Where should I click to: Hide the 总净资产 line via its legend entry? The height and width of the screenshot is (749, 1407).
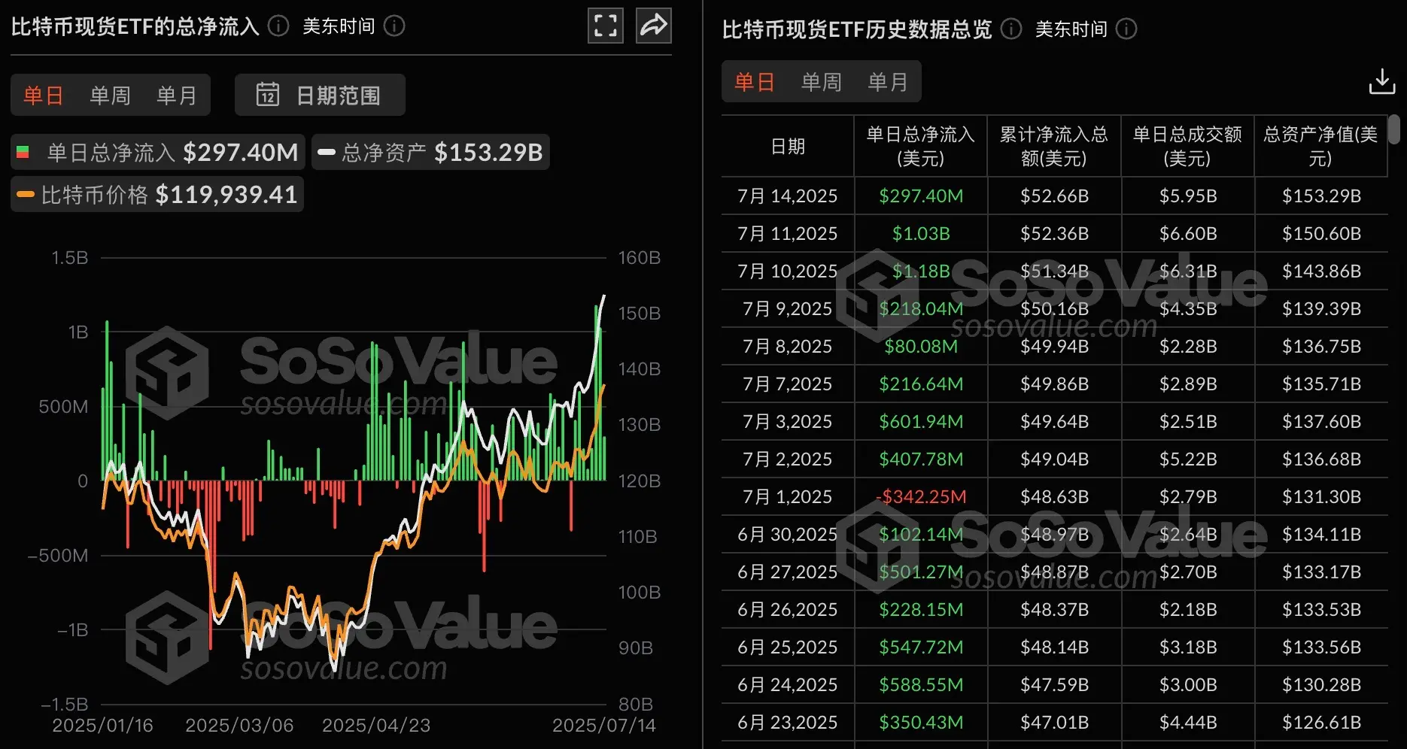430,151
